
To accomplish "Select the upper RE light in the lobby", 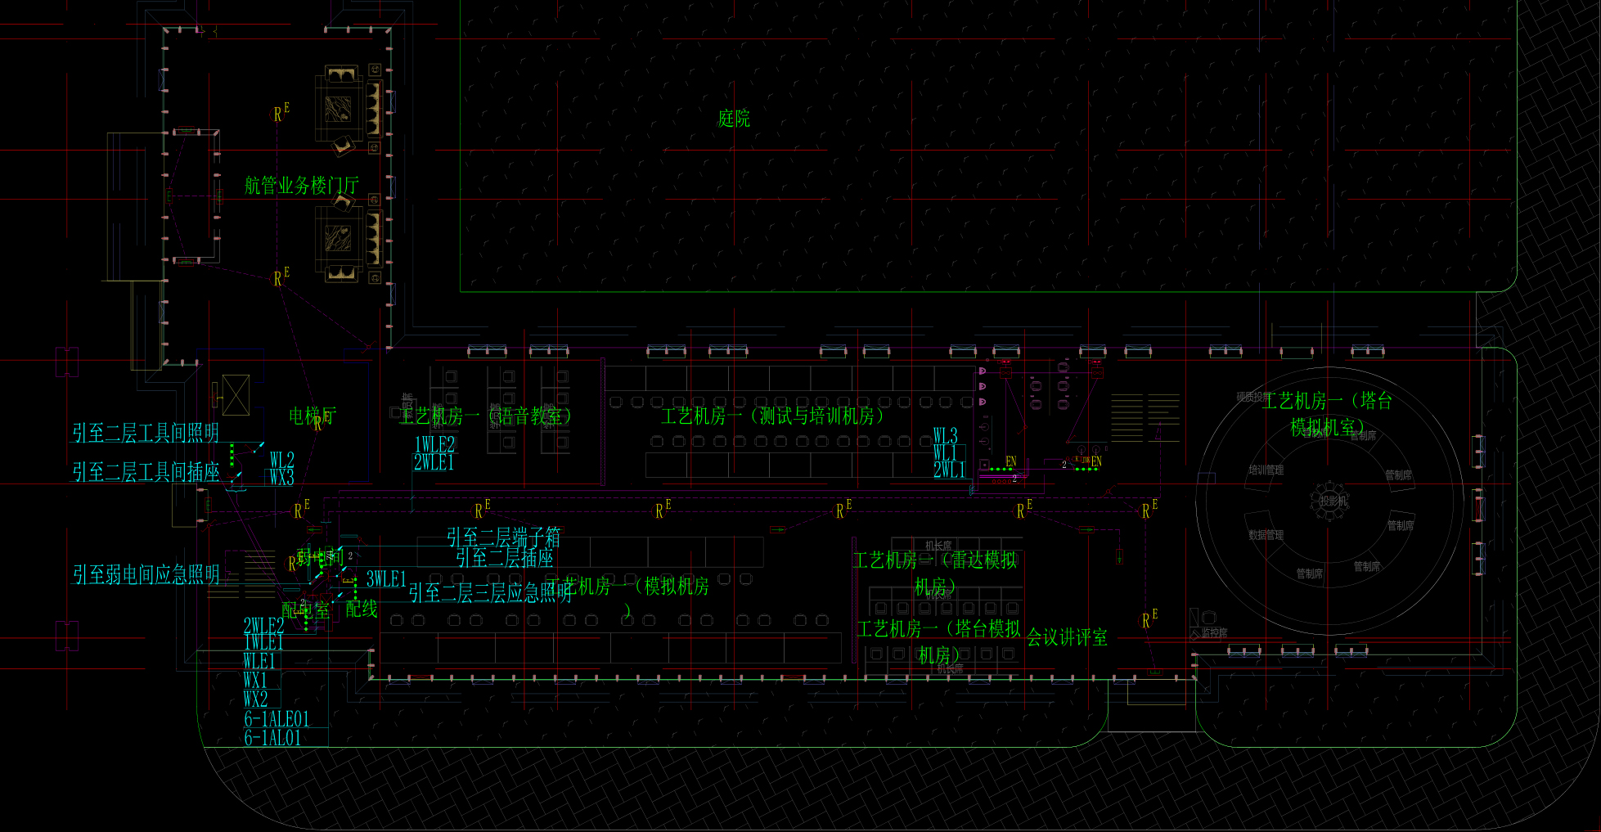I will coord(280,114).
